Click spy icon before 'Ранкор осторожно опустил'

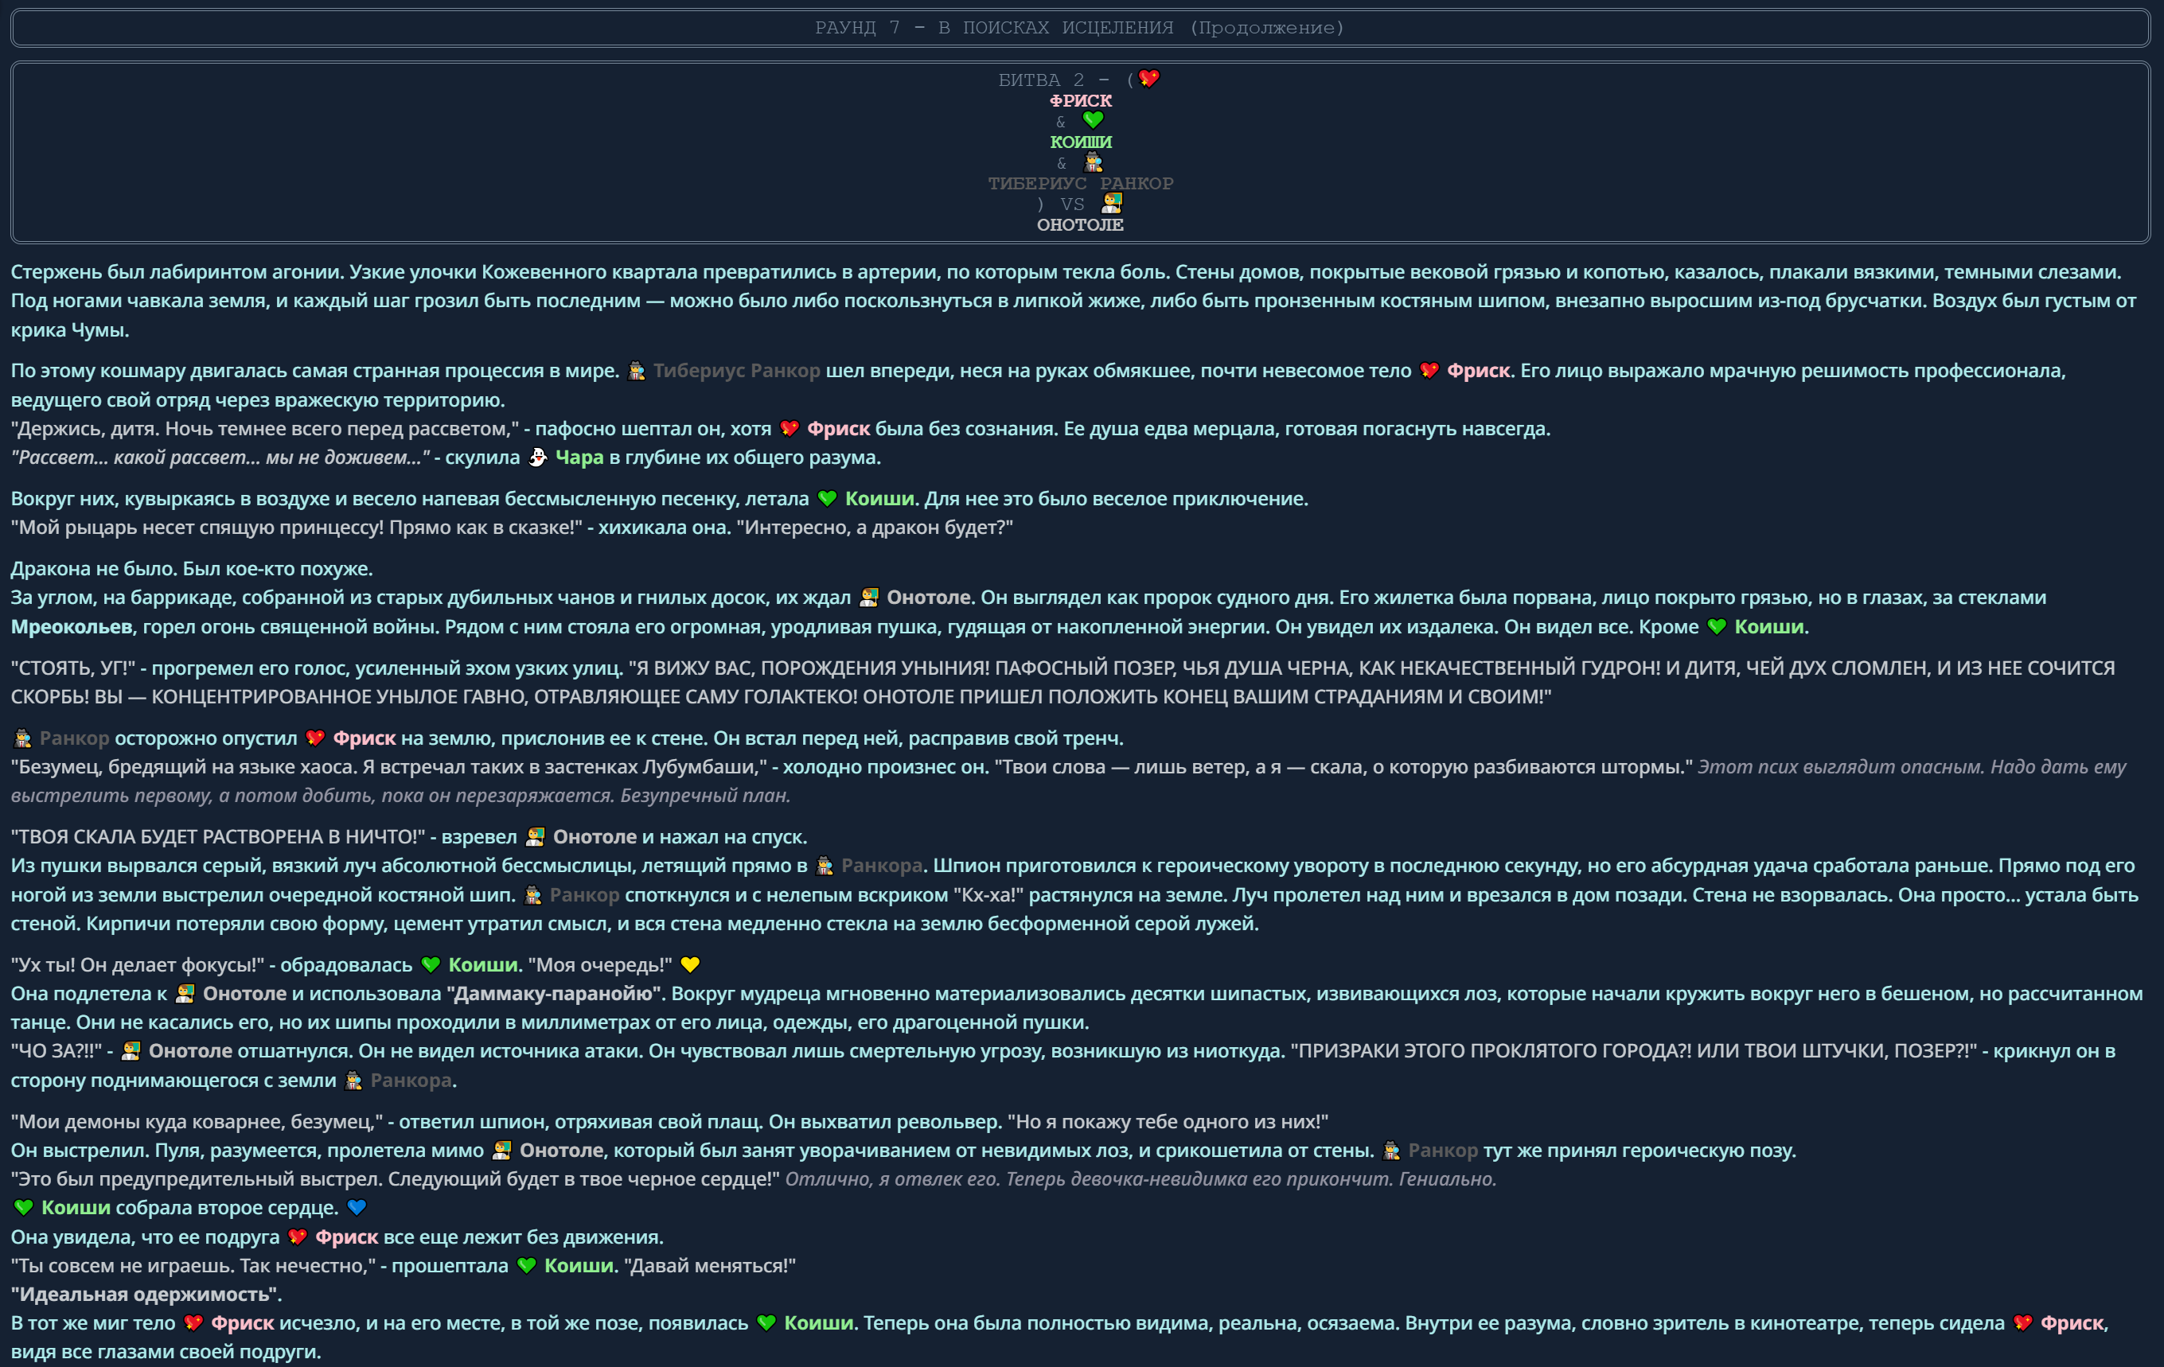coord(22,738)
